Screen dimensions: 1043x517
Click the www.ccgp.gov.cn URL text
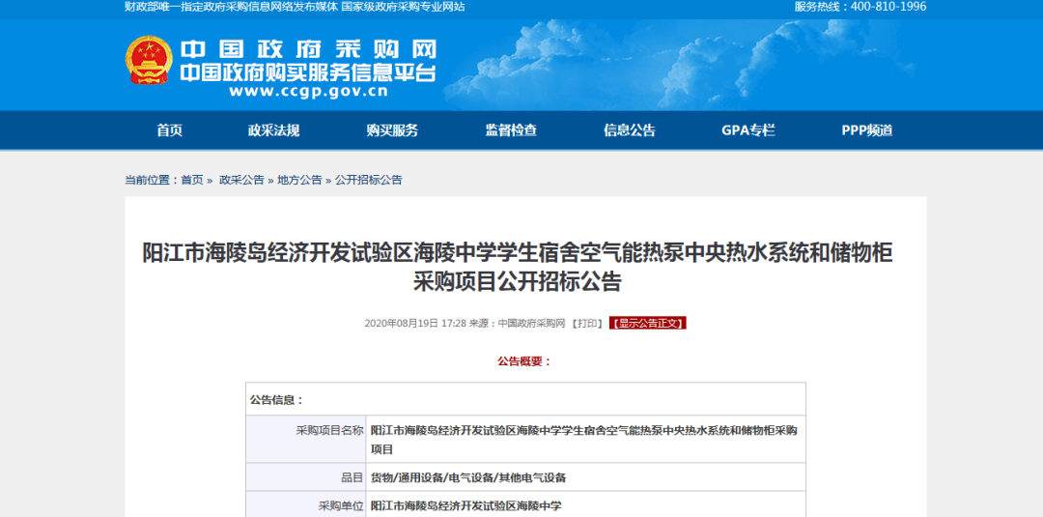(x=308, y=92)
